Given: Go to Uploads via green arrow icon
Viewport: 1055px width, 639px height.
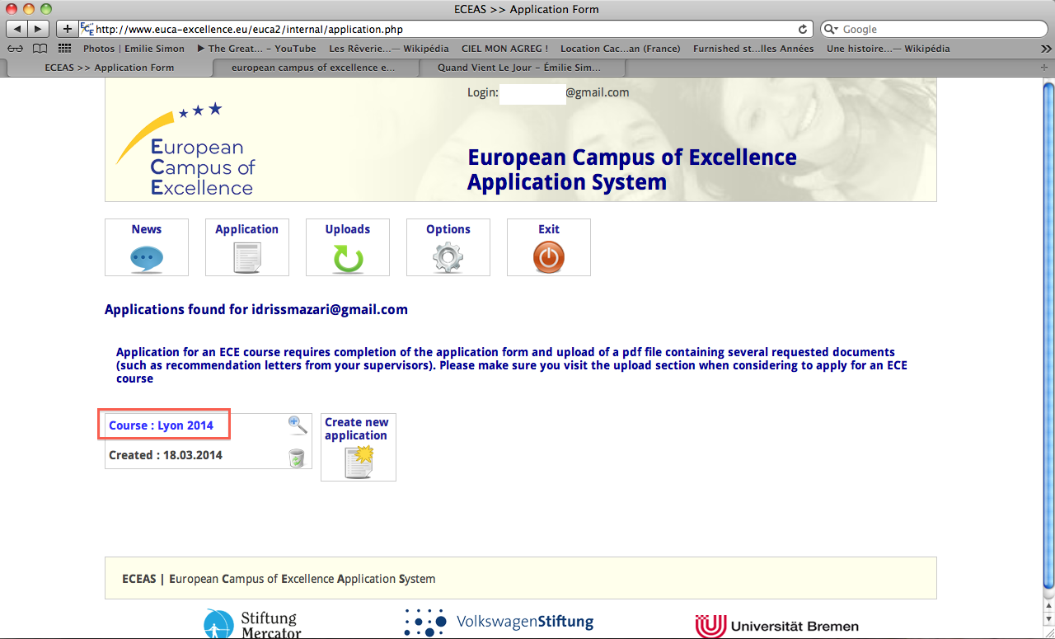Looking at the screenshot, I should click(347, 259).
